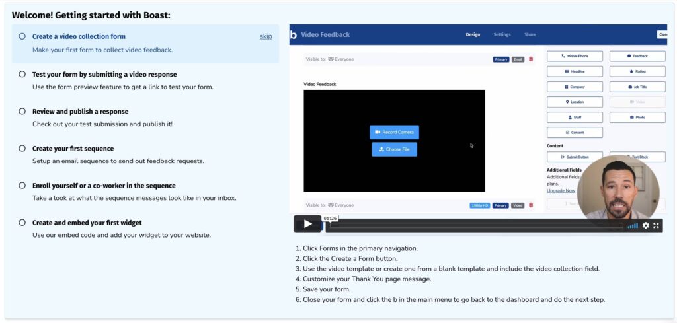Mark circle for Create and embed first widget

[22, 223]
